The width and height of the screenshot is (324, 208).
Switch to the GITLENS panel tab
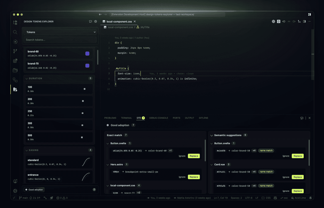coord(204,118)
